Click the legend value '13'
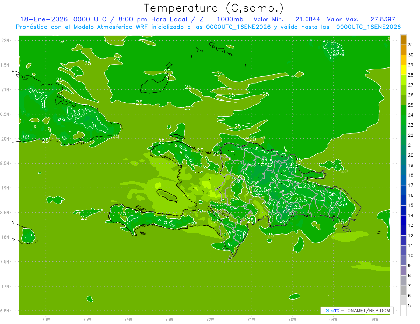420x324 pixels. point(411,225)
